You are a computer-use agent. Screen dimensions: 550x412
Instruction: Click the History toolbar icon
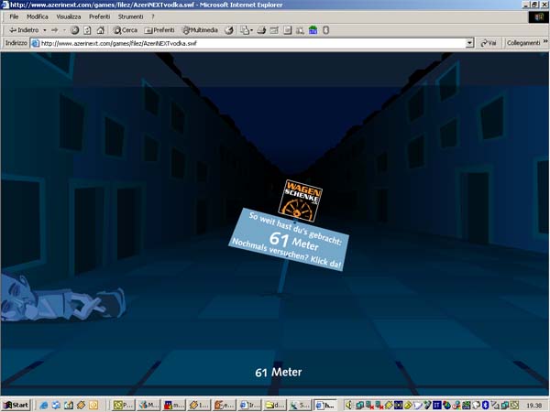point(229,30)
